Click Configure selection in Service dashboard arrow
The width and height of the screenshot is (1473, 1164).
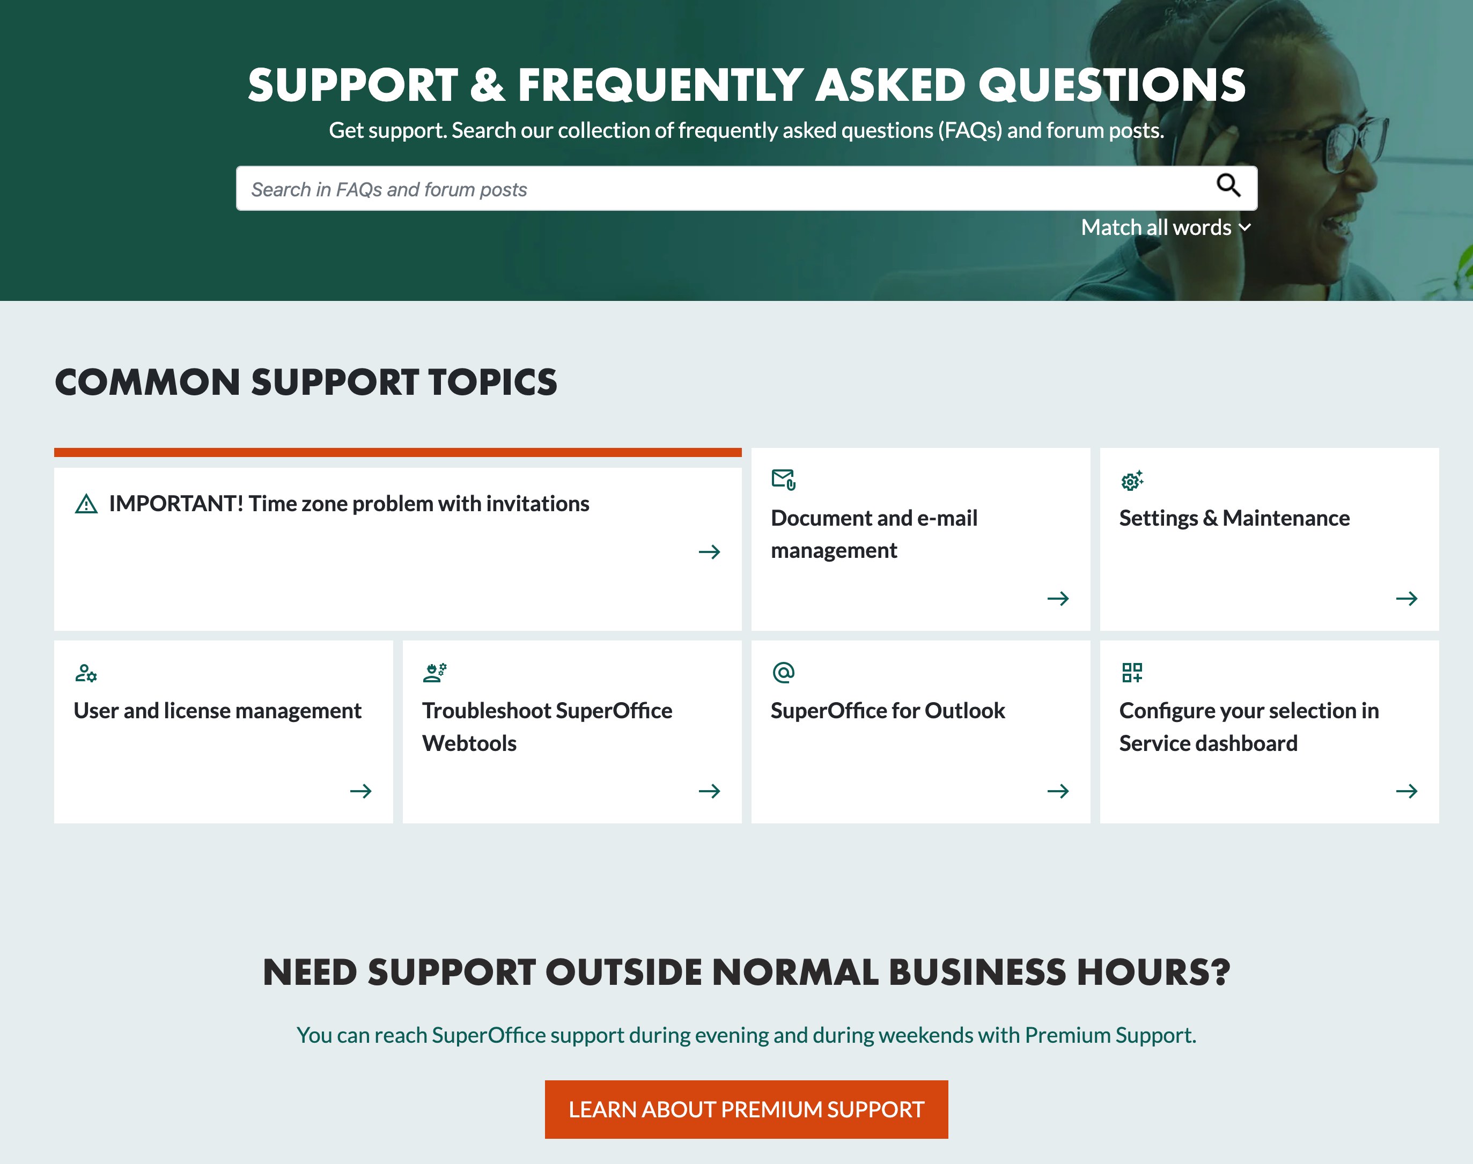click(x=1406, y=791)
